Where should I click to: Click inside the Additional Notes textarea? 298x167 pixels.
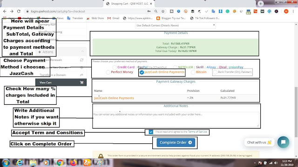(x=176, y=119)
